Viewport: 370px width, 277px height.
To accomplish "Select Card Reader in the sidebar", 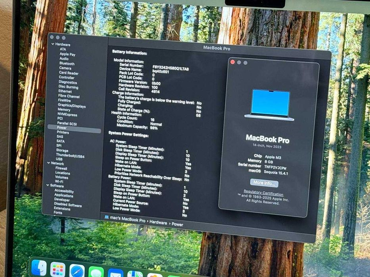I will pyautogui.click(x=69, y=73).
